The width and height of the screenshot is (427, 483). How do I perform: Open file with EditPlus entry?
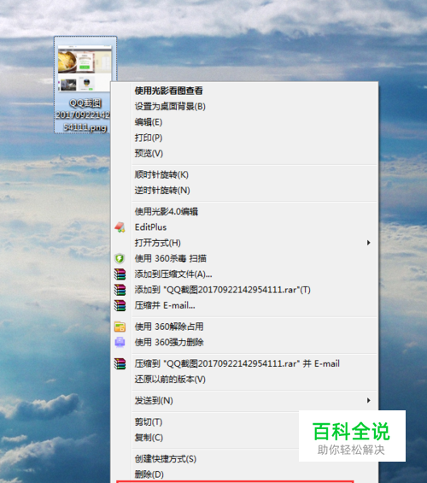(150, 227)
